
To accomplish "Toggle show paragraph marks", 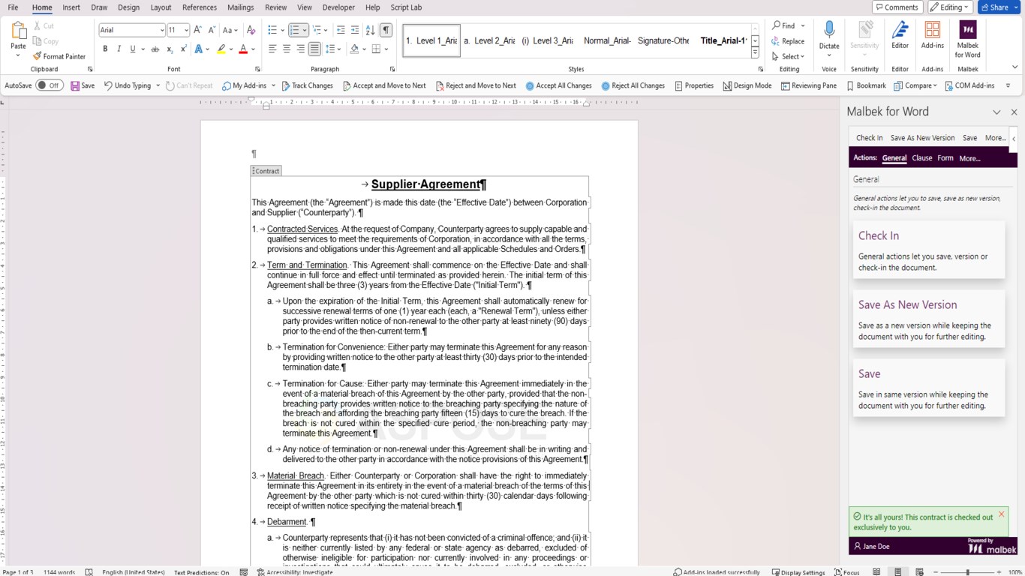I will pos(386,30).
